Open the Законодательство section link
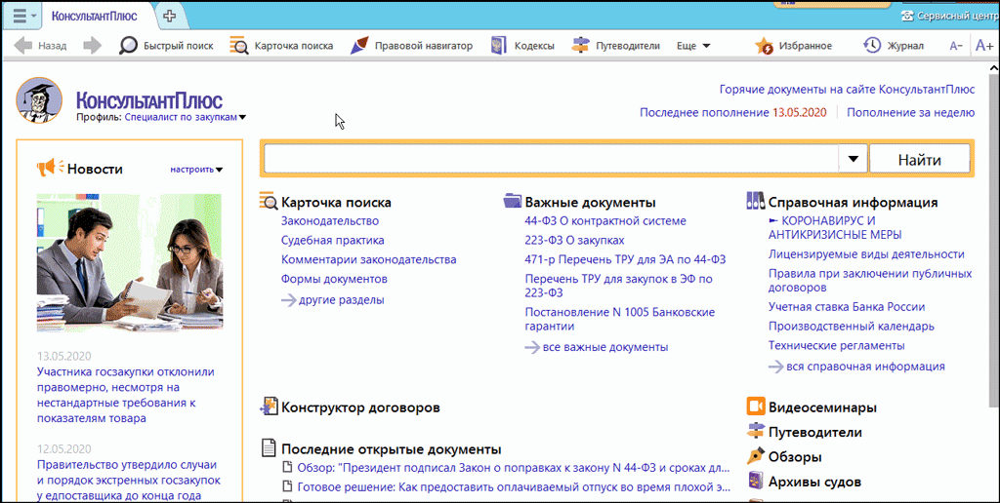 click(330, 221)
